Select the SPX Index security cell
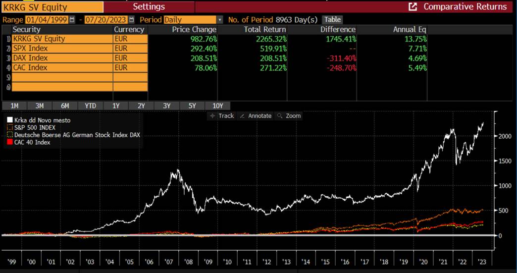517x273 pixels. 62,49
